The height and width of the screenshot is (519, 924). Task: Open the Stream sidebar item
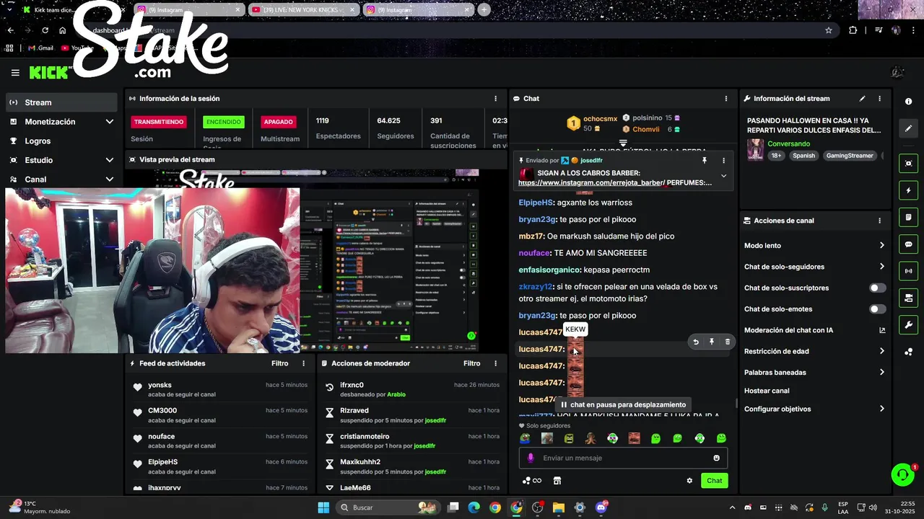click(x=61, y=102)
